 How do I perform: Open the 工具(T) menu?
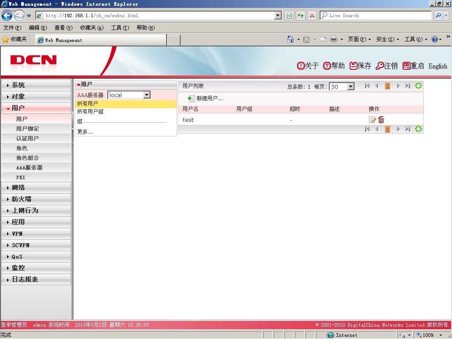(120, 28)
